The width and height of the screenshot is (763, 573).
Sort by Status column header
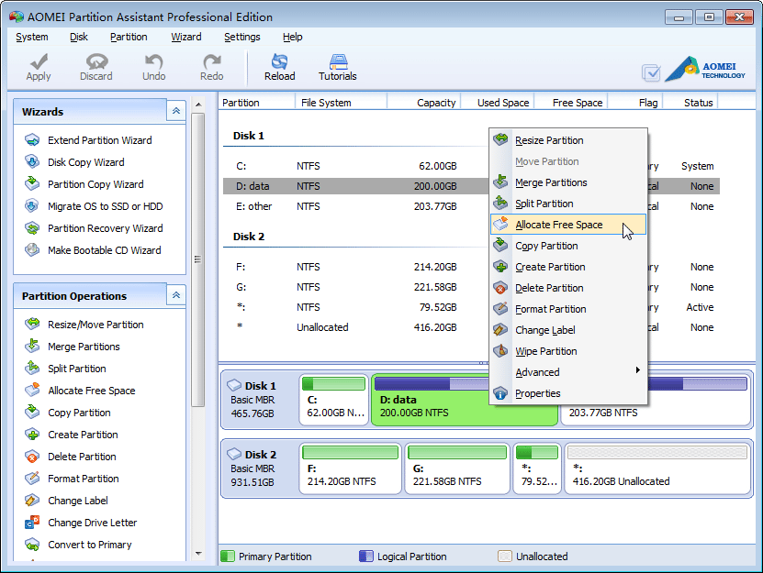pos(691,103)
